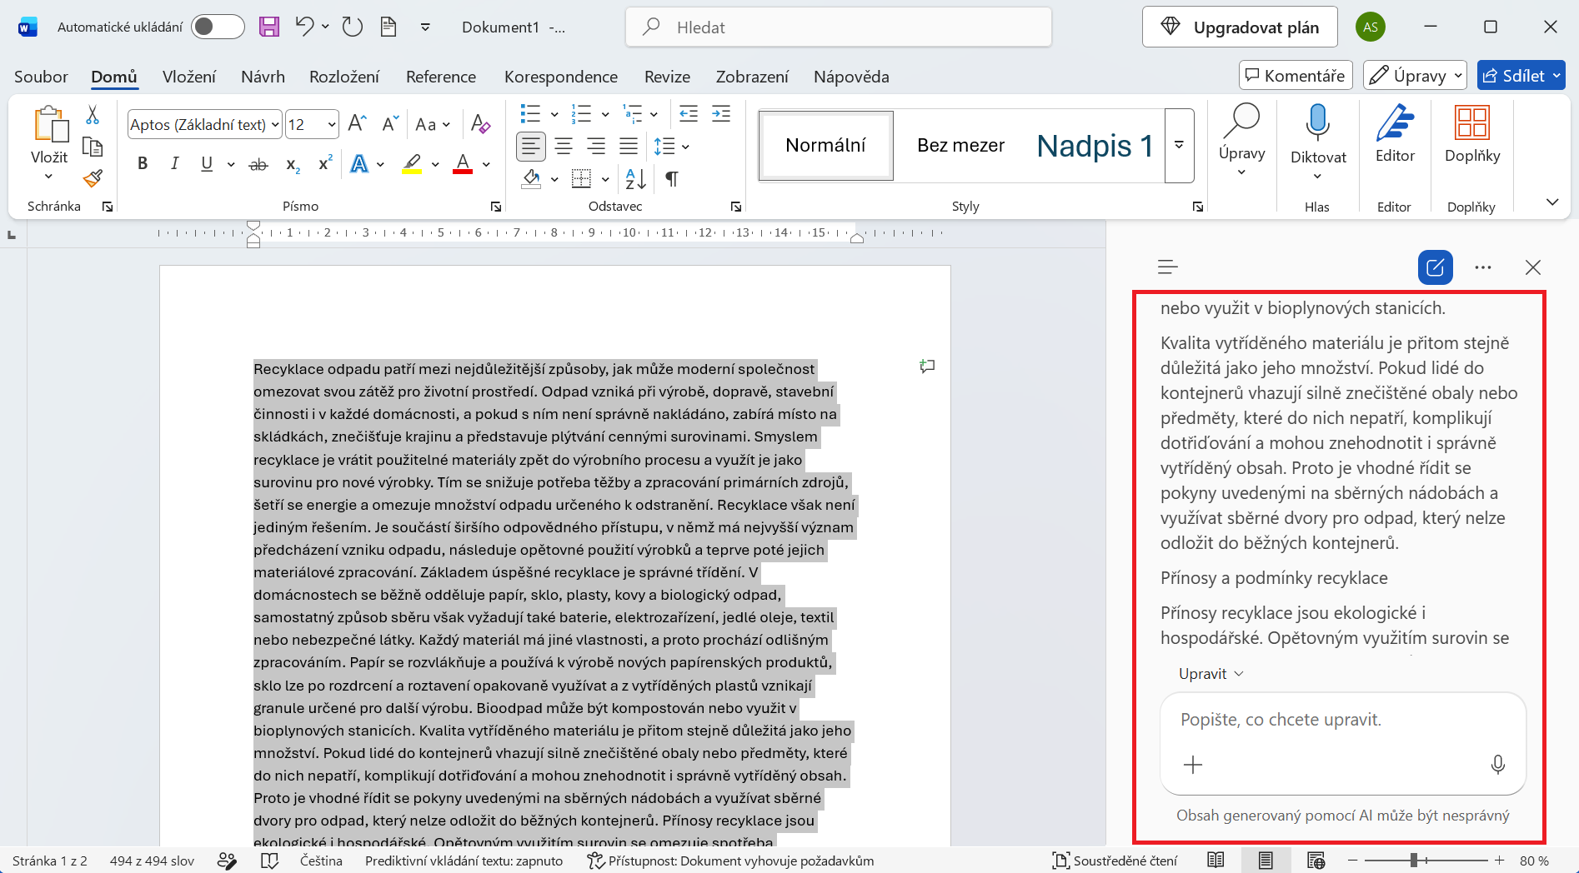Apply superscript formatting
Screen dimensions: 1579x873
pos(325,163)
